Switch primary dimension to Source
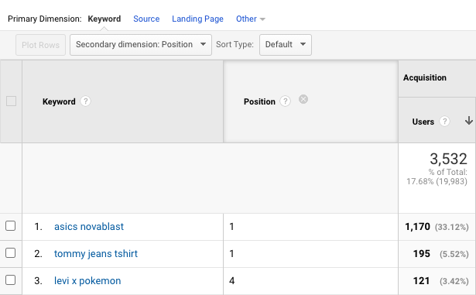476x295 pixels. pyautogui.click(x=146, y=19)
